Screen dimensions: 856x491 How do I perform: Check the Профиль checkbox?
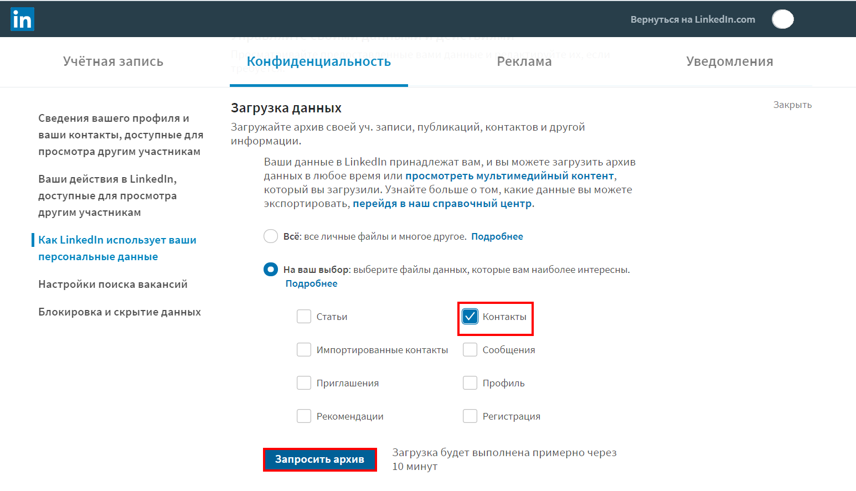[470, 383]
